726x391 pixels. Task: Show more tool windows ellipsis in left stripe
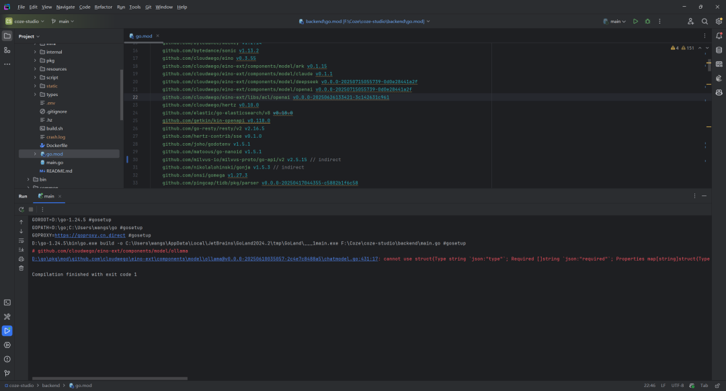click(7, 64)
